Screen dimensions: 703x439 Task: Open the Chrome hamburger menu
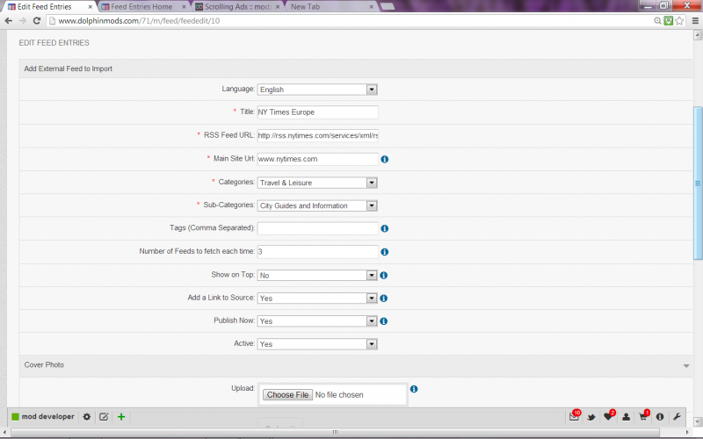[x=695, y=20]
